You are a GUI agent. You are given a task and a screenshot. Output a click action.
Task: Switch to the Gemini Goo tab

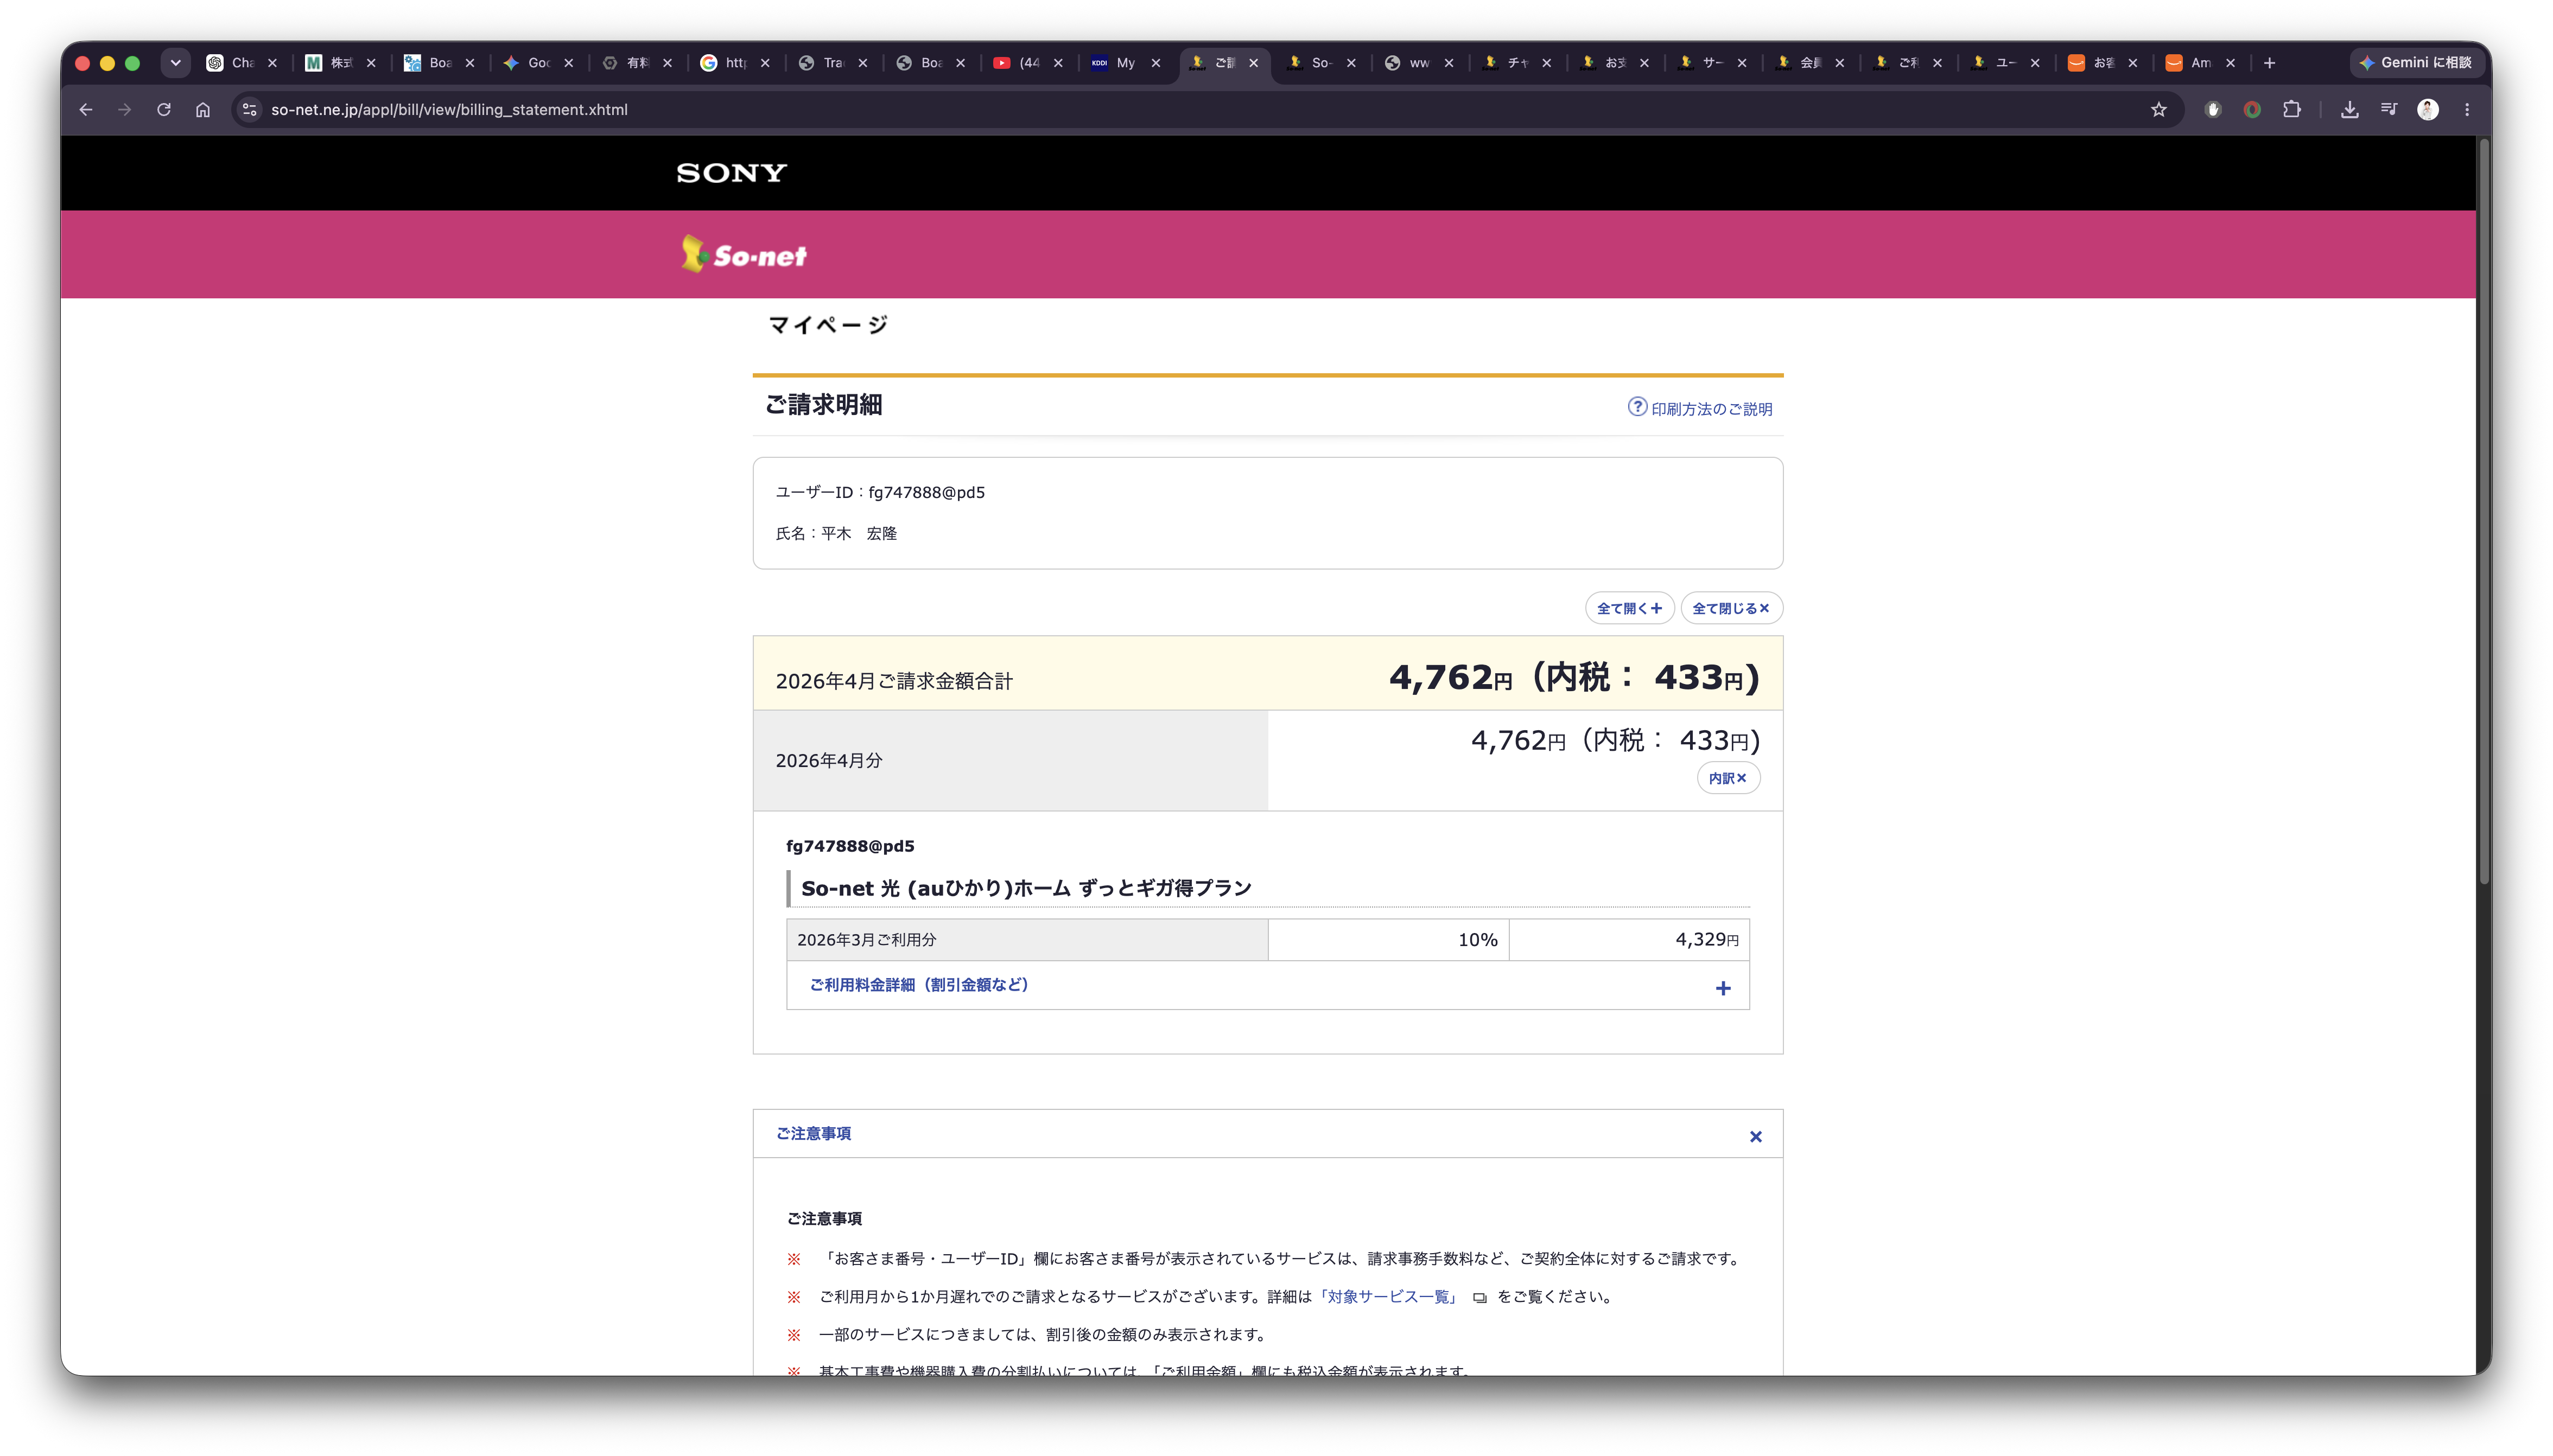[527, 63]
